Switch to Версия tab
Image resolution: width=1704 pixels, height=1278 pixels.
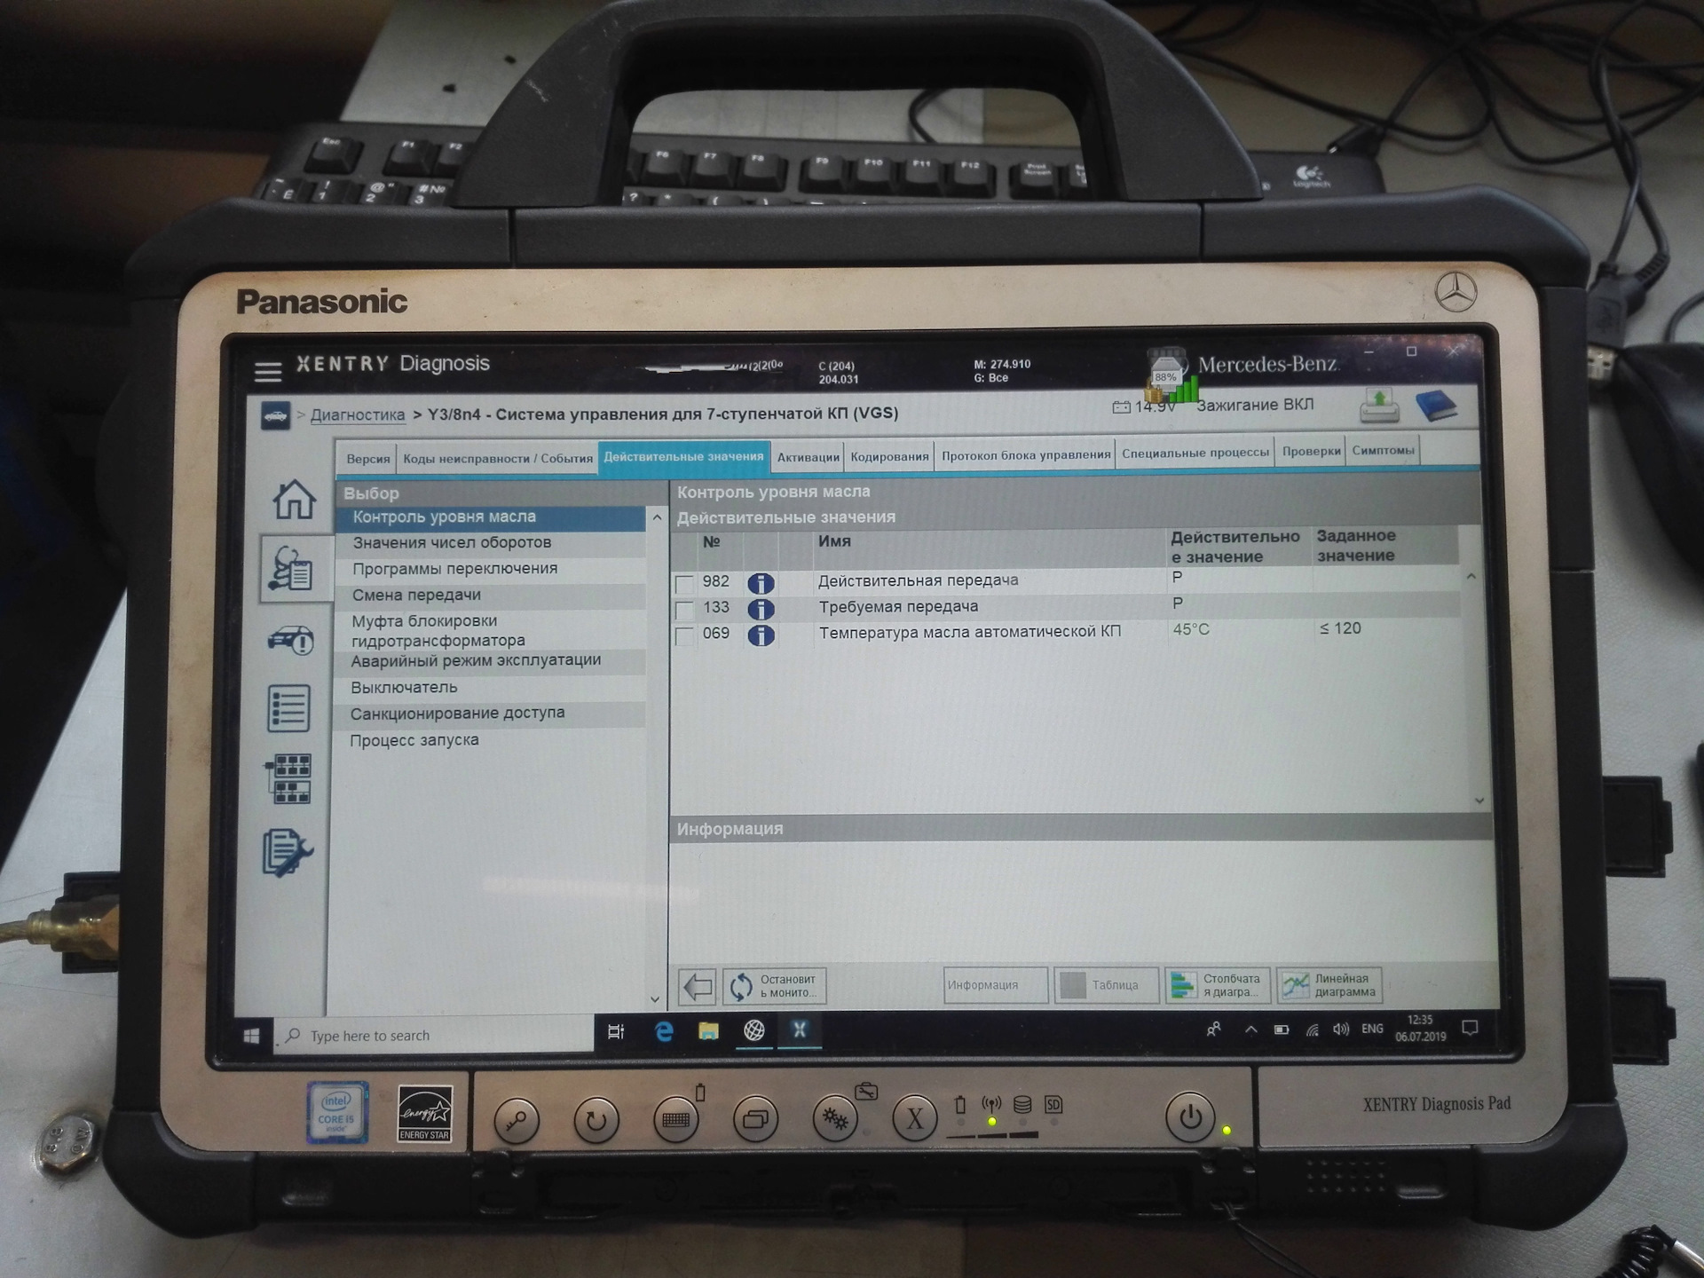coord(368,459)
